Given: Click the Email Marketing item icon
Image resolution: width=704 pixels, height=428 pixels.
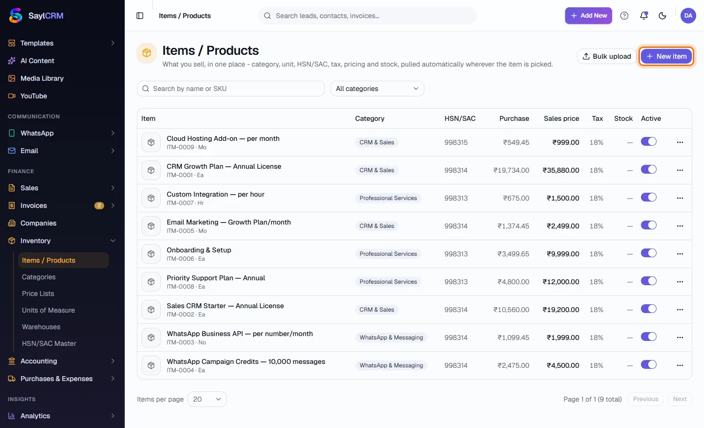Looking at the screenshot, I should (x=151, y=226).
